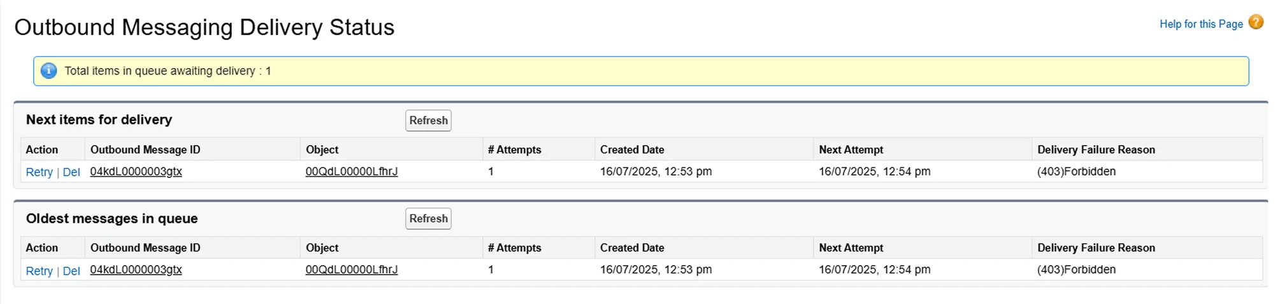The image size is (1280, 304).
Task: Click the # Attempts header in Next items
Action: click(x=514, y=149)
